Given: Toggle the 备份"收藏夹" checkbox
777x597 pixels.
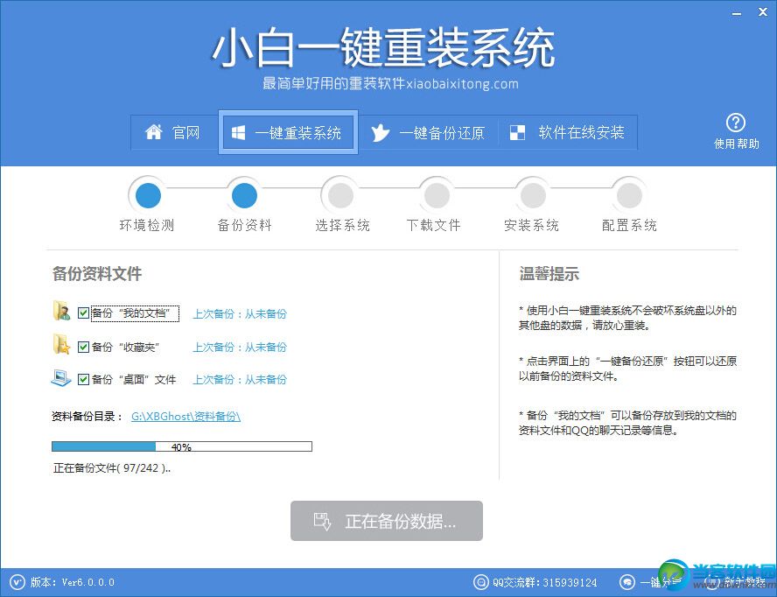Looking at the screenshot, I should coord(83,347).
